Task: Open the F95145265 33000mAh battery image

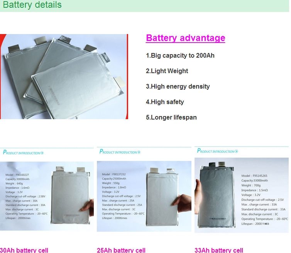Action: pyautogui.click(x=242, y=195)
